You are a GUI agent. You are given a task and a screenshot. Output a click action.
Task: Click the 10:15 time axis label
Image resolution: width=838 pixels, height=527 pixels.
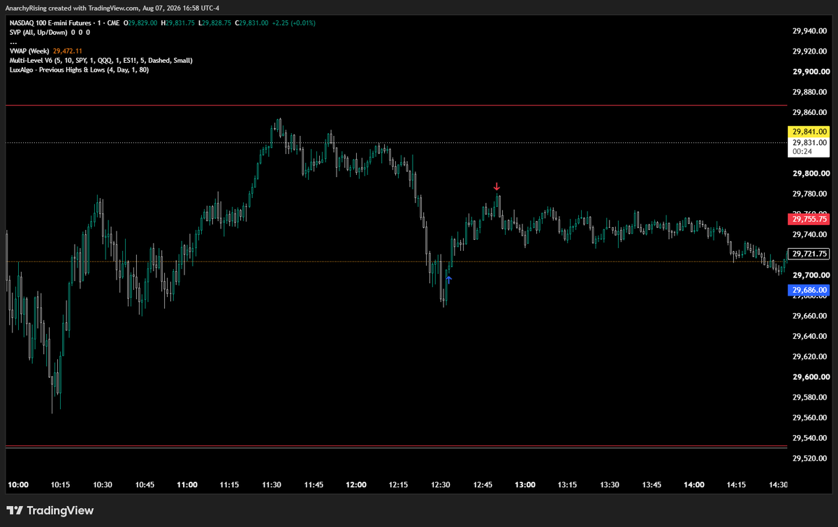coord(60,484)
